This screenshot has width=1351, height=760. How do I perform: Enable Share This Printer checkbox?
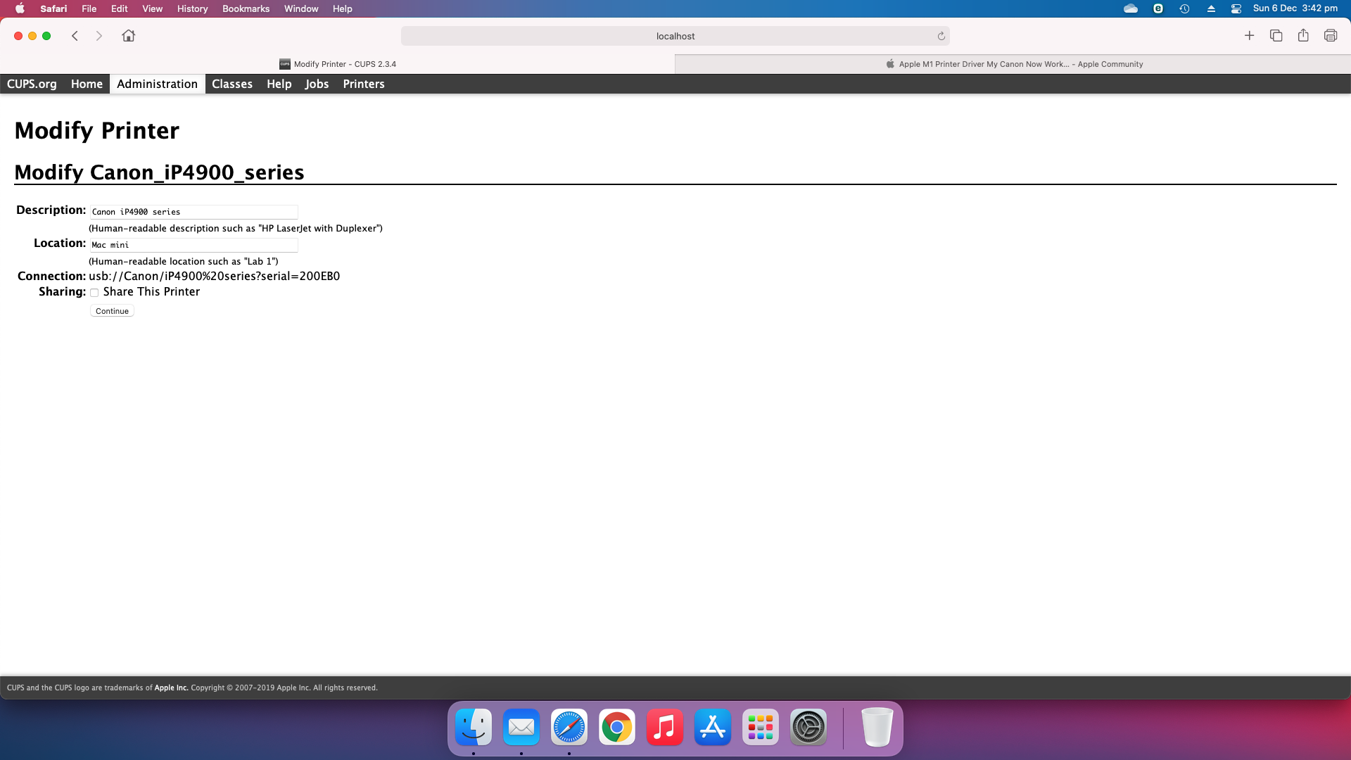tap(94, 293)
